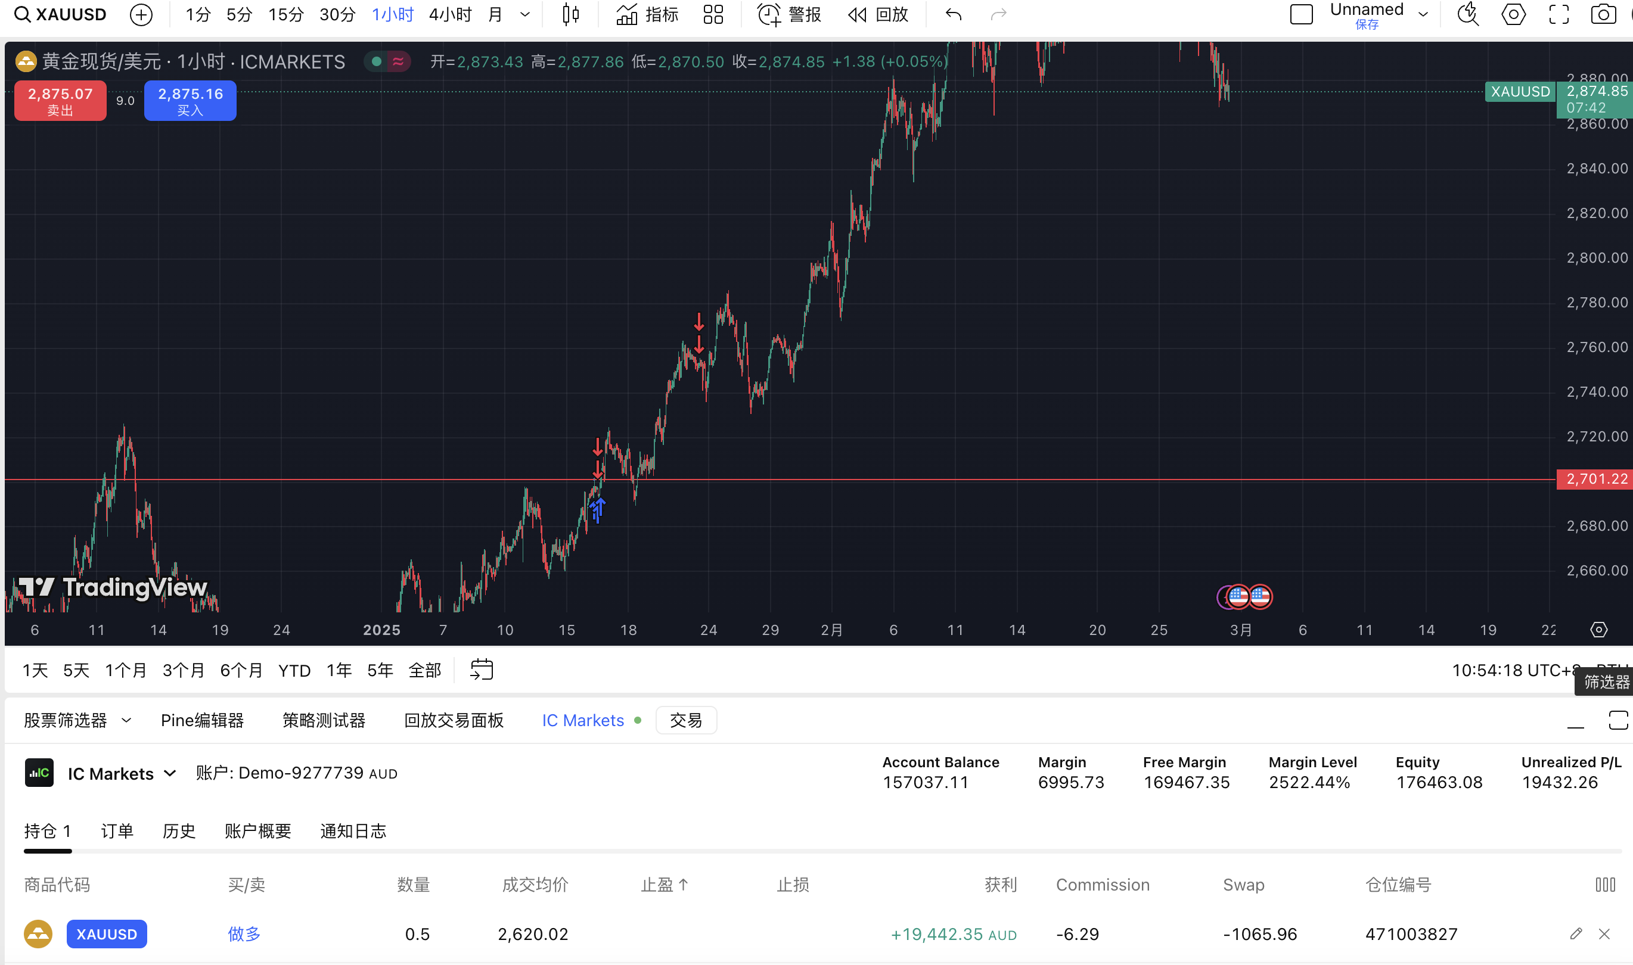Click the 10:54:18 UTC+8 timezone clock

coord(1516,670)
